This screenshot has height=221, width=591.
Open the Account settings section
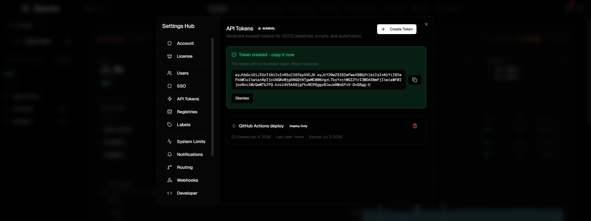click(x=187, y=43)
